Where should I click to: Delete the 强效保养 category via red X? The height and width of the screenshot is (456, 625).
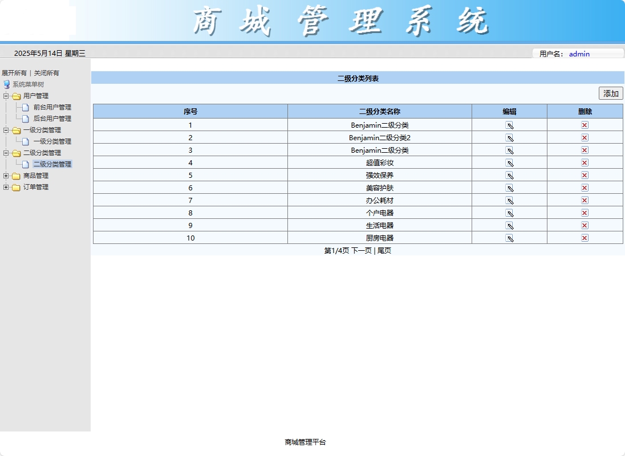pyautogui.click(x=583, y=175)
